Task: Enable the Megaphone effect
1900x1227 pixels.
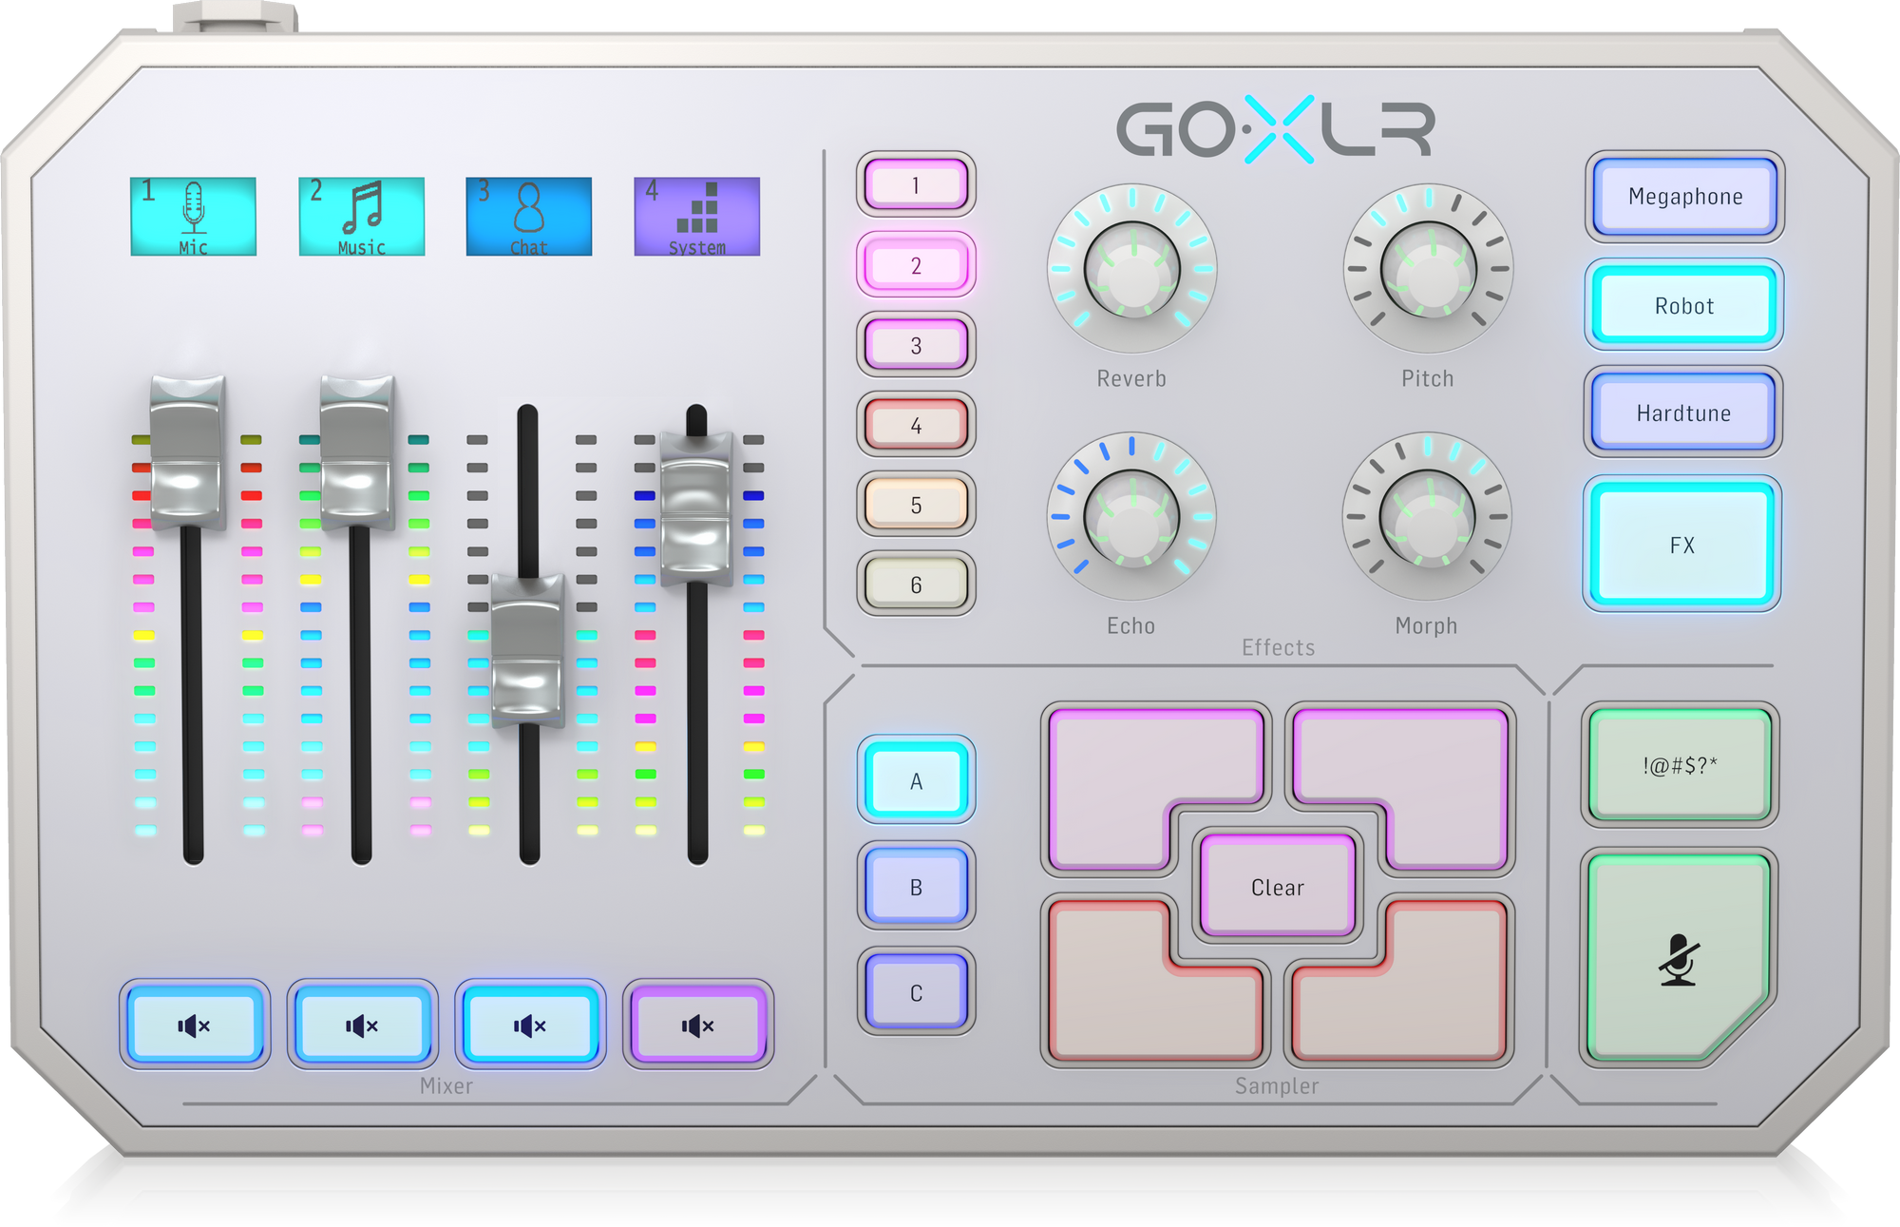Action: pos(1684,197)
